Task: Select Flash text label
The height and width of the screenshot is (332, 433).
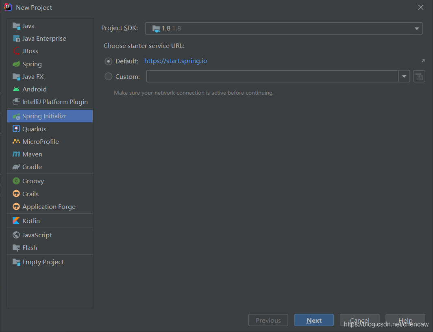Action: pyautogui.click(x=30, y=248)
